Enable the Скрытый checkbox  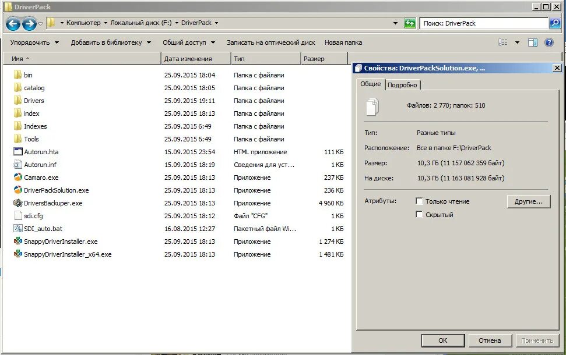point(419,215)
